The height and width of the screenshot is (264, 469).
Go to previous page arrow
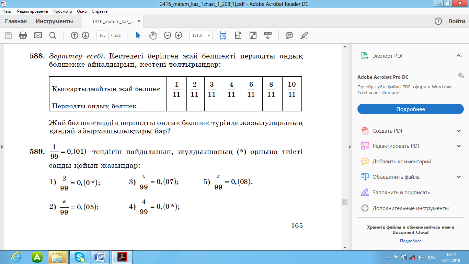[x=75, y=35]
